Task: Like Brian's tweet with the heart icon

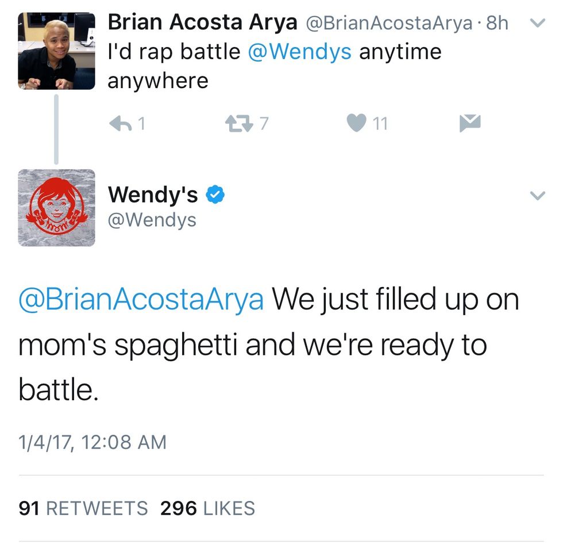Action: (x=357, y=123)
